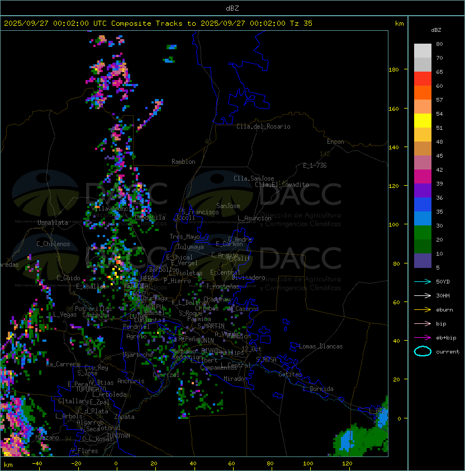Click the 0 km horizontal axis tick
The width and height of the screenshot is (465, 471).
116,464
